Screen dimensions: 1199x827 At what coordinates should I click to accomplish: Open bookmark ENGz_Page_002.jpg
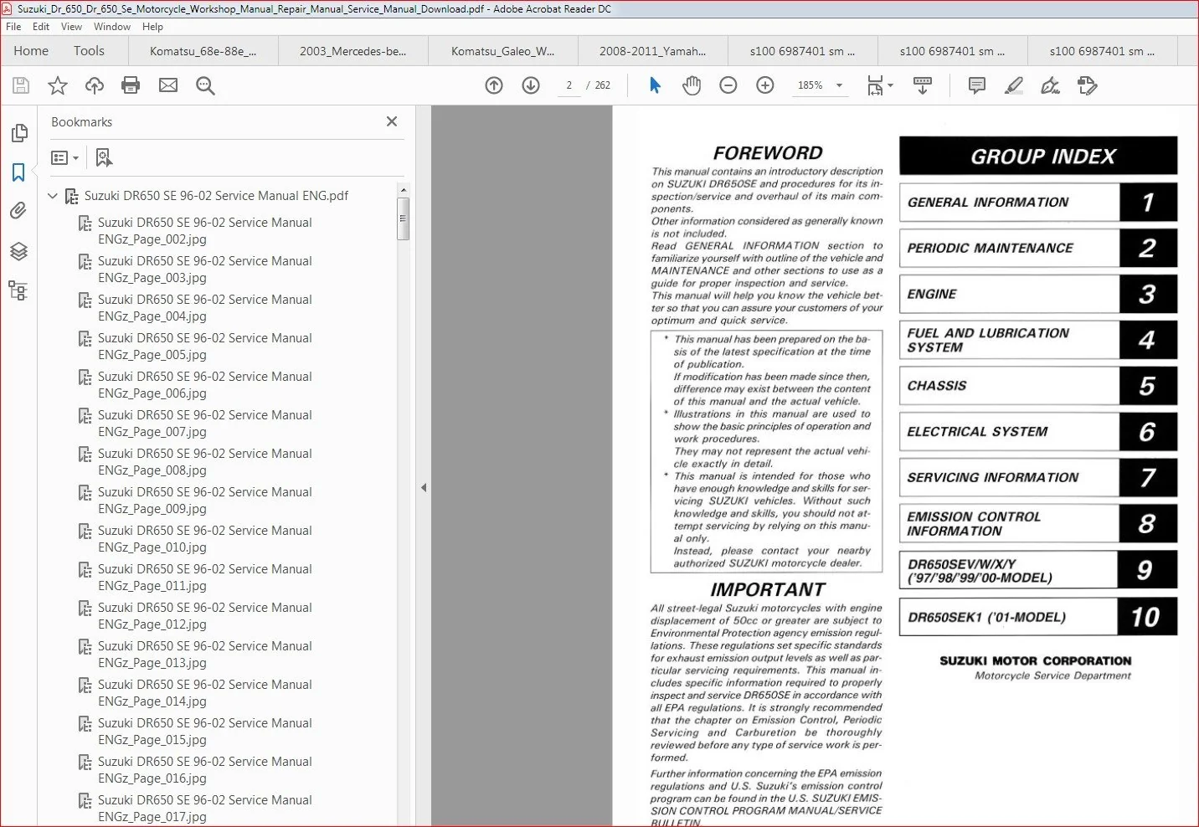pyautogui.click(x=204, y=231)
